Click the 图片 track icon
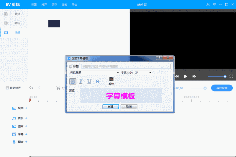Screen dimensions: 236x157 click(x=14, y=126)
